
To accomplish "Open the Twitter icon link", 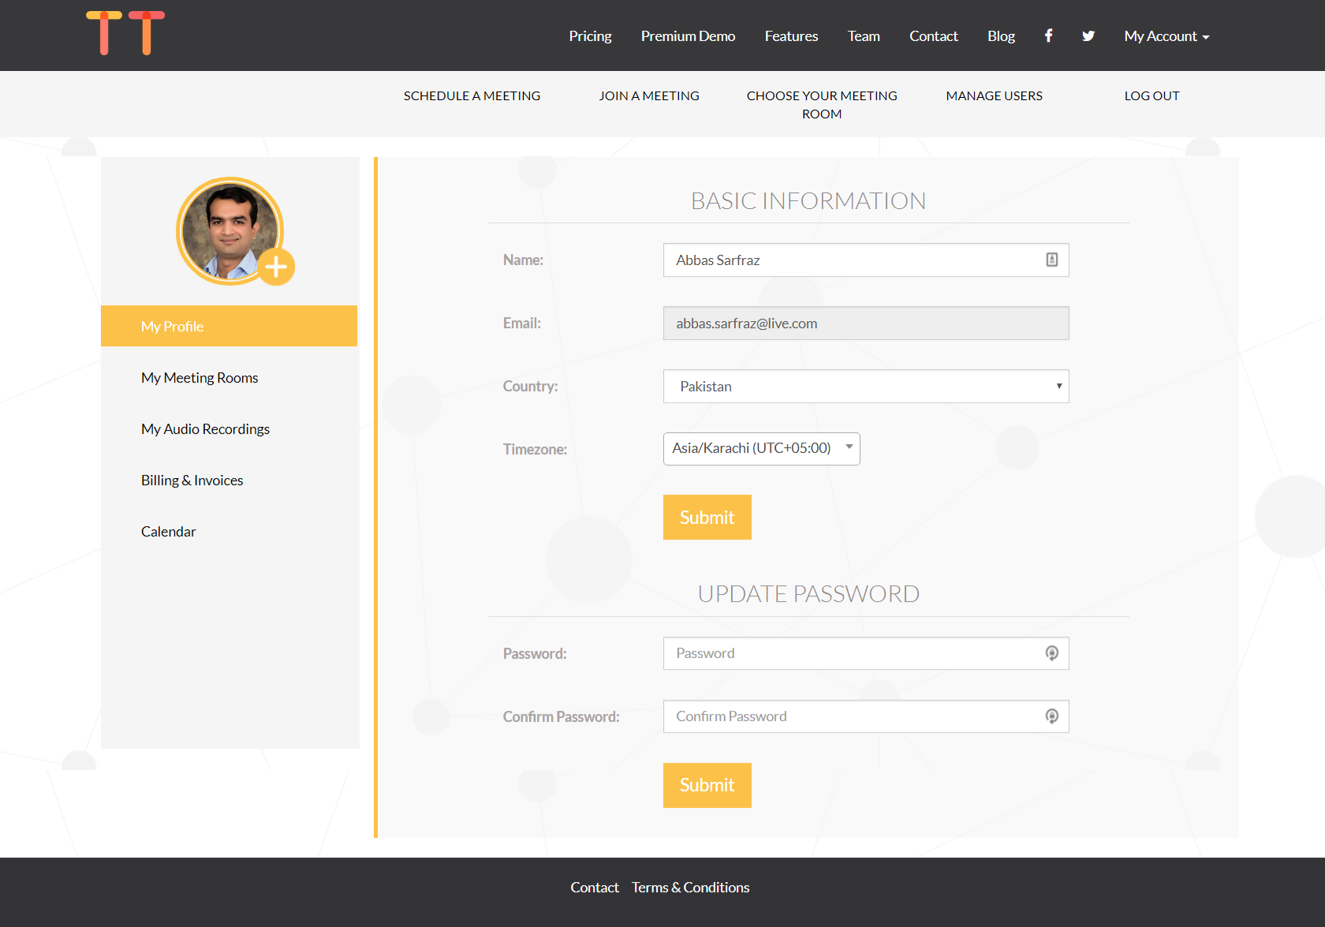I will tap(1088, 36).
